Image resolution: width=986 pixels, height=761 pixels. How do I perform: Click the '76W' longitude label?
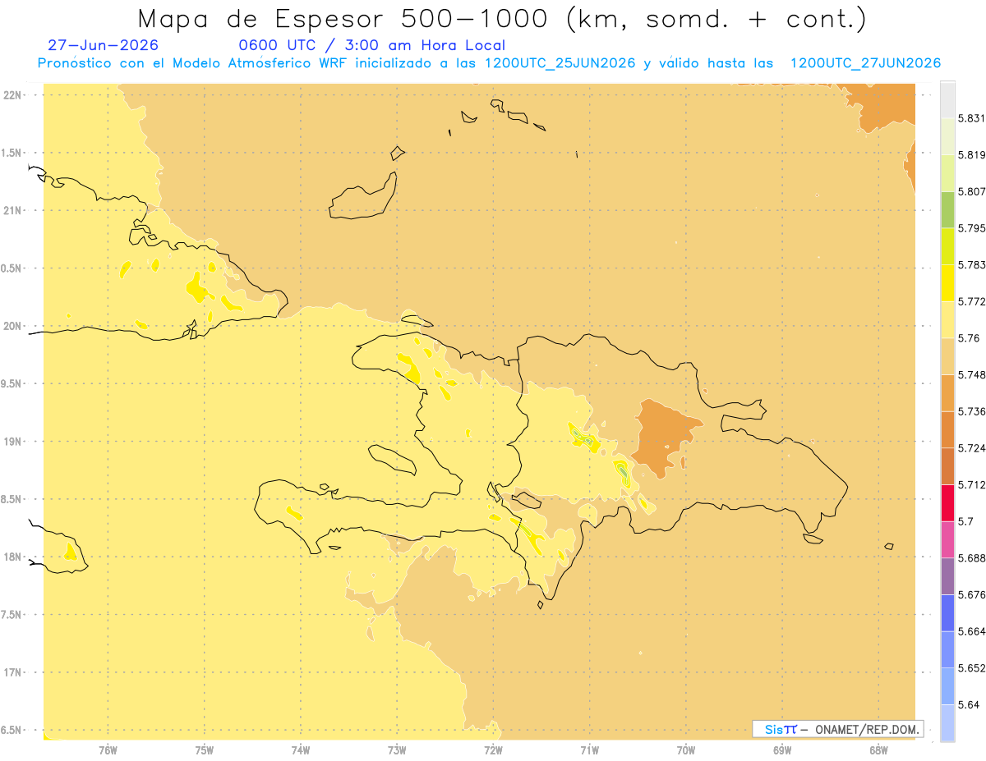(x=108, y=750)
